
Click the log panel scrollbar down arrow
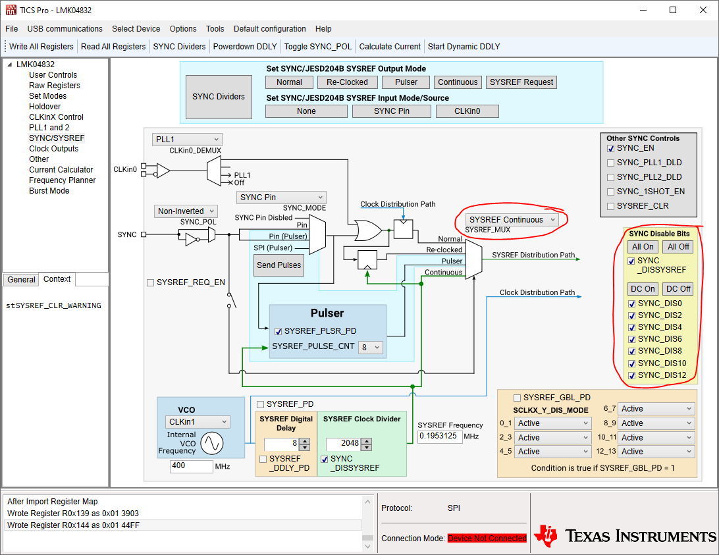(x=368, y=546)
